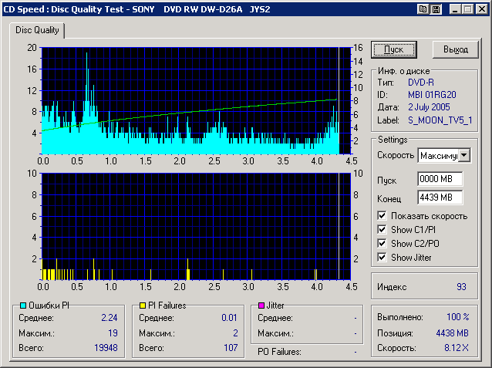The height and width of the screenshot is (368, 492).
Task: Click the floppy disk save icon
Action: pyautogui.click(x=436, y=9)
